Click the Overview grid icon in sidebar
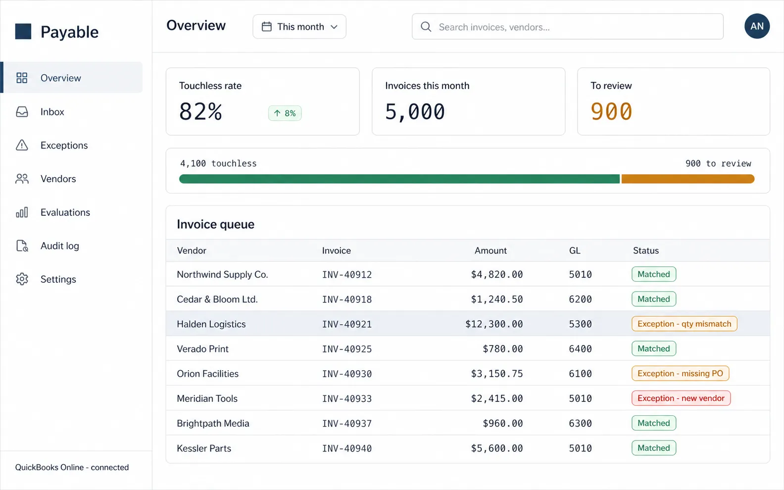The image size is (784, 490). 22,78
